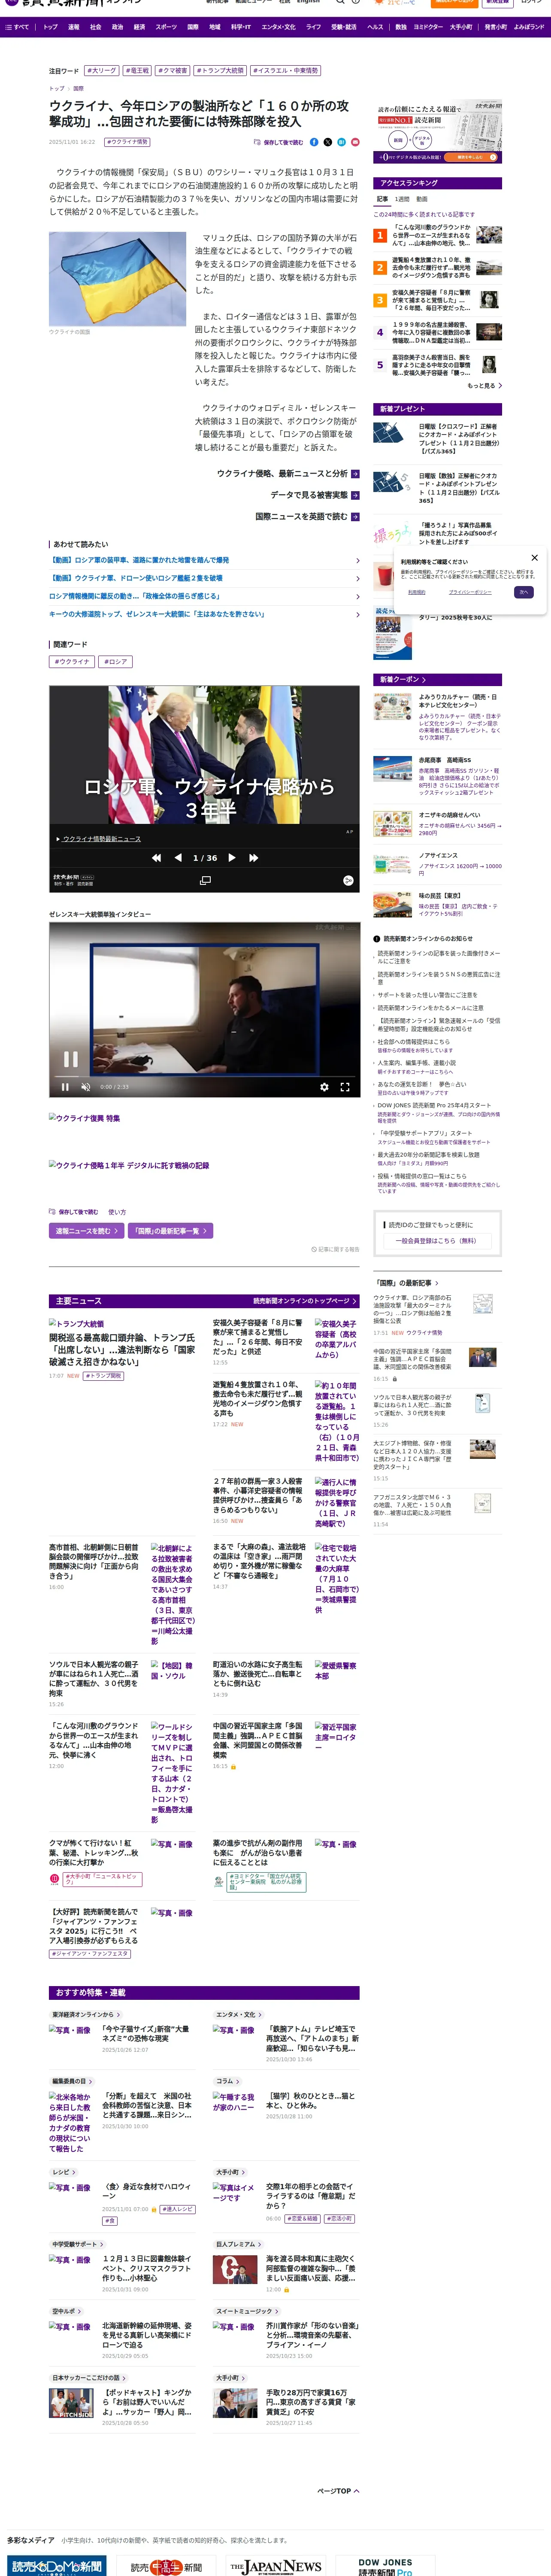Click the トップ breadcrumb link

(57, 89)
